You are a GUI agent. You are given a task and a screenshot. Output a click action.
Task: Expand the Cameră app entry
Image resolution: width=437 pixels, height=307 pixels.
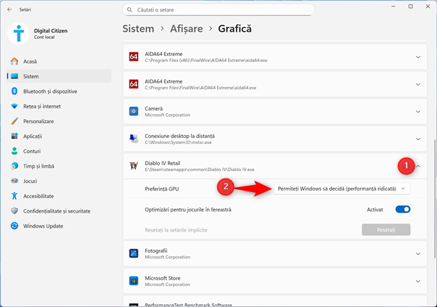[x=418, y=111]
